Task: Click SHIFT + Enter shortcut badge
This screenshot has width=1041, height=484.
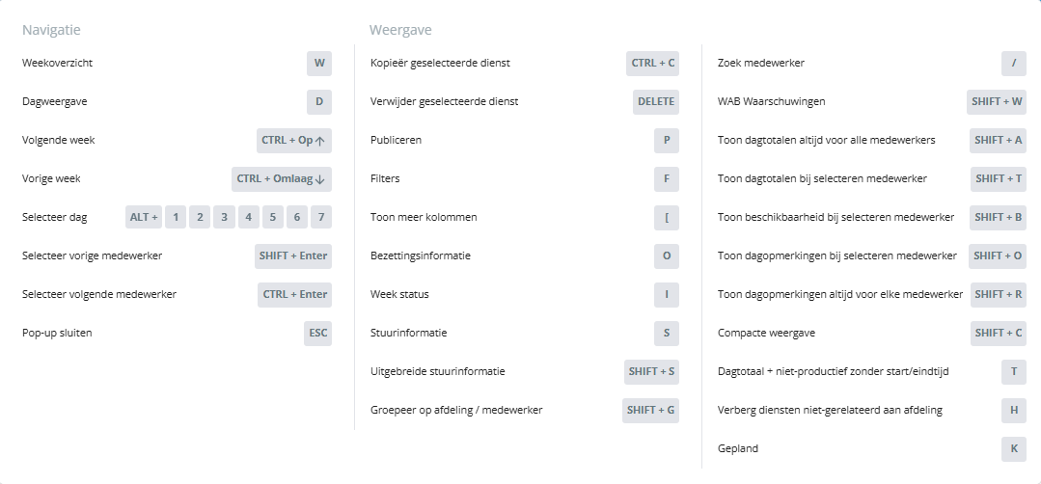Action: click(x=293, y=256)
